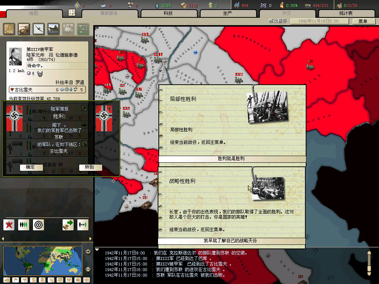This screenshot has width=379, height=284.
Task: Click the energy resource lightning icon
Action: point(77,5)
